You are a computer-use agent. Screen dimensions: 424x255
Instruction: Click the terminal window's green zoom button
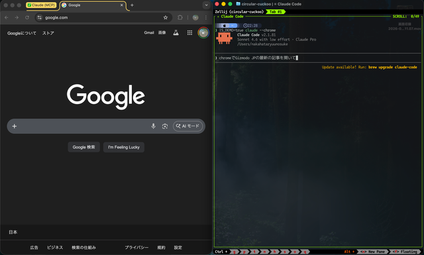click(230, 4)
